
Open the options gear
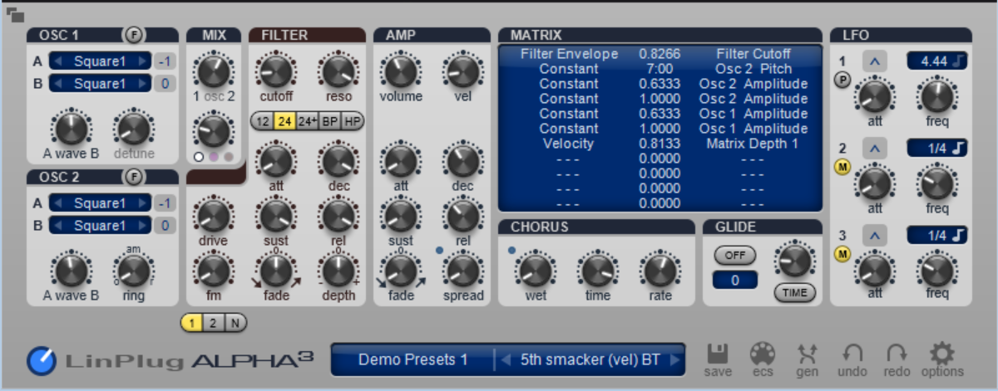941,354
